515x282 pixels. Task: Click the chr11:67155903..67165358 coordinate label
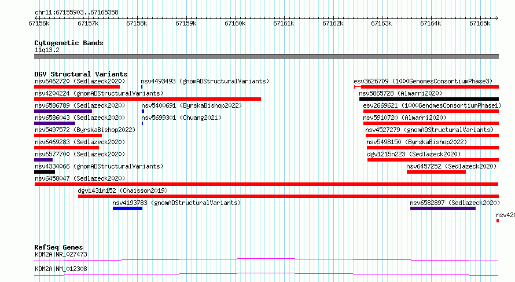coord(76,13)
